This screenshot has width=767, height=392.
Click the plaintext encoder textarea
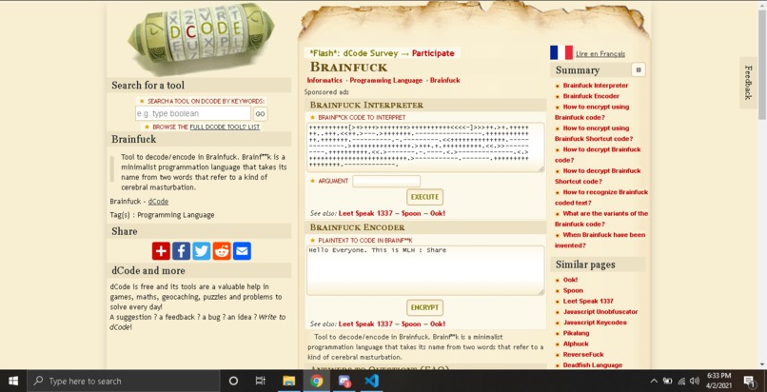[x=425, y=270]
